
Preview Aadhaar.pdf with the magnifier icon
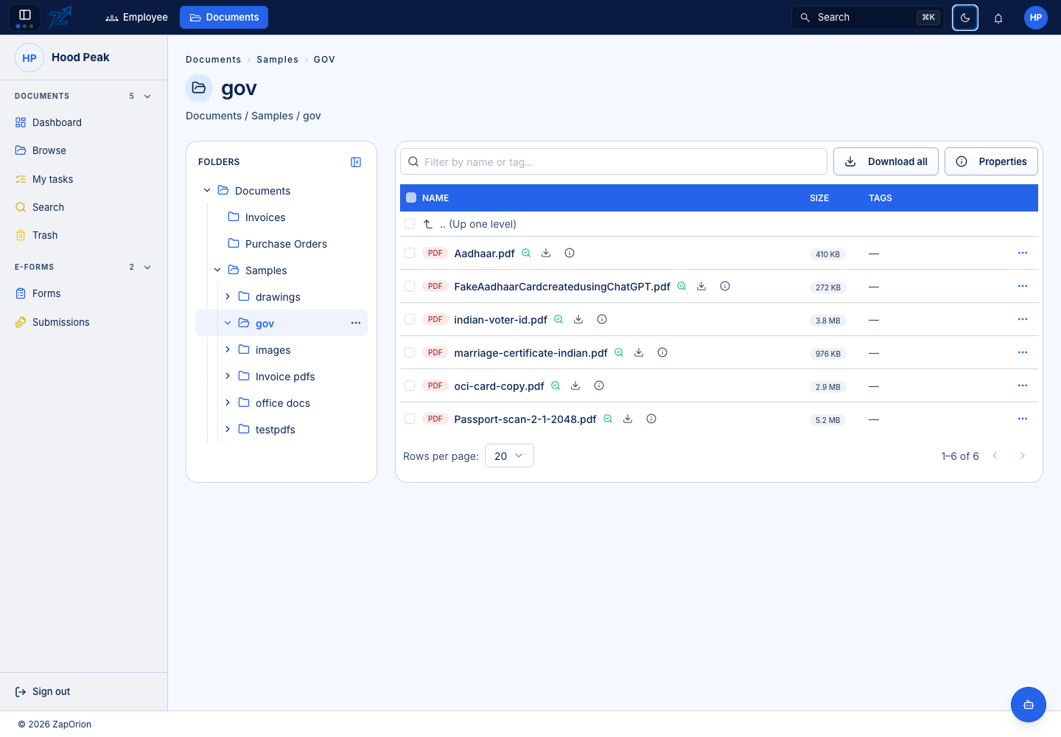[526, 253]
